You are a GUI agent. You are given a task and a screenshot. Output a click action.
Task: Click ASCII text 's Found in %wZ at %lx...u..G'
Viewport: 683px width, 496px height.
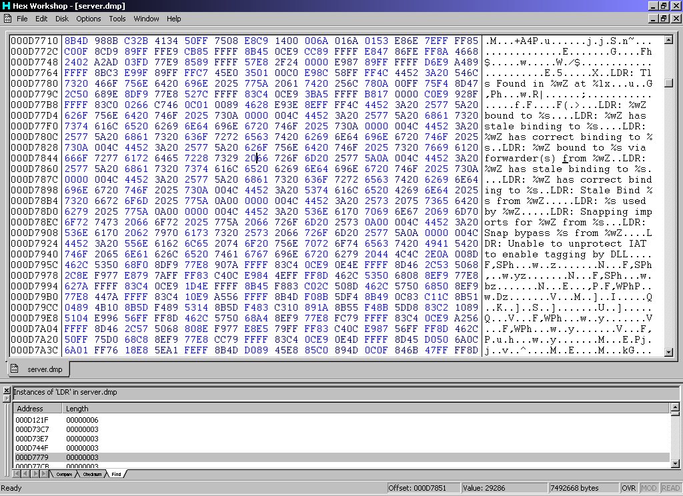pos(568,83)
